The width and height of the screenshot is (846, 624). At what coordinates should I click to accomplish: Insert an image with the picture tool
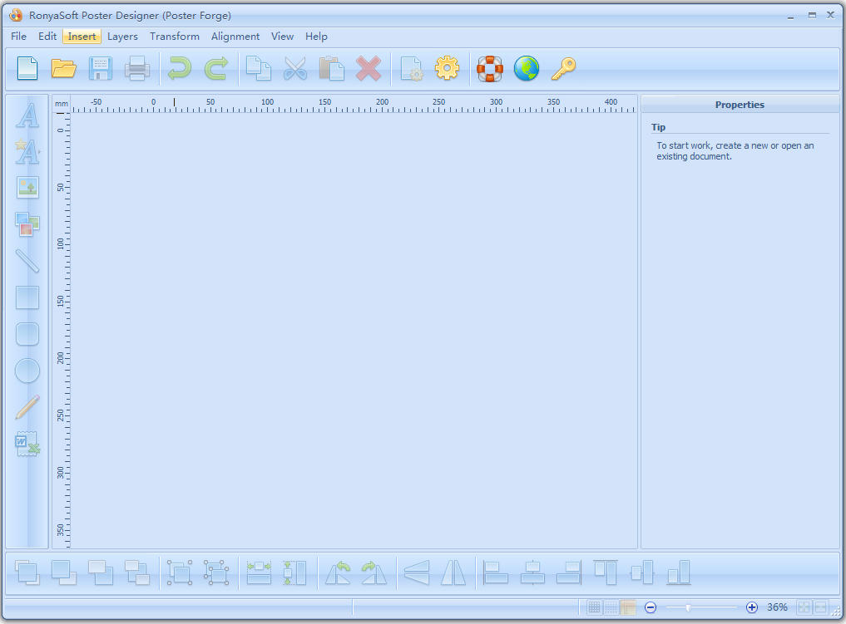tap(27, 188)
